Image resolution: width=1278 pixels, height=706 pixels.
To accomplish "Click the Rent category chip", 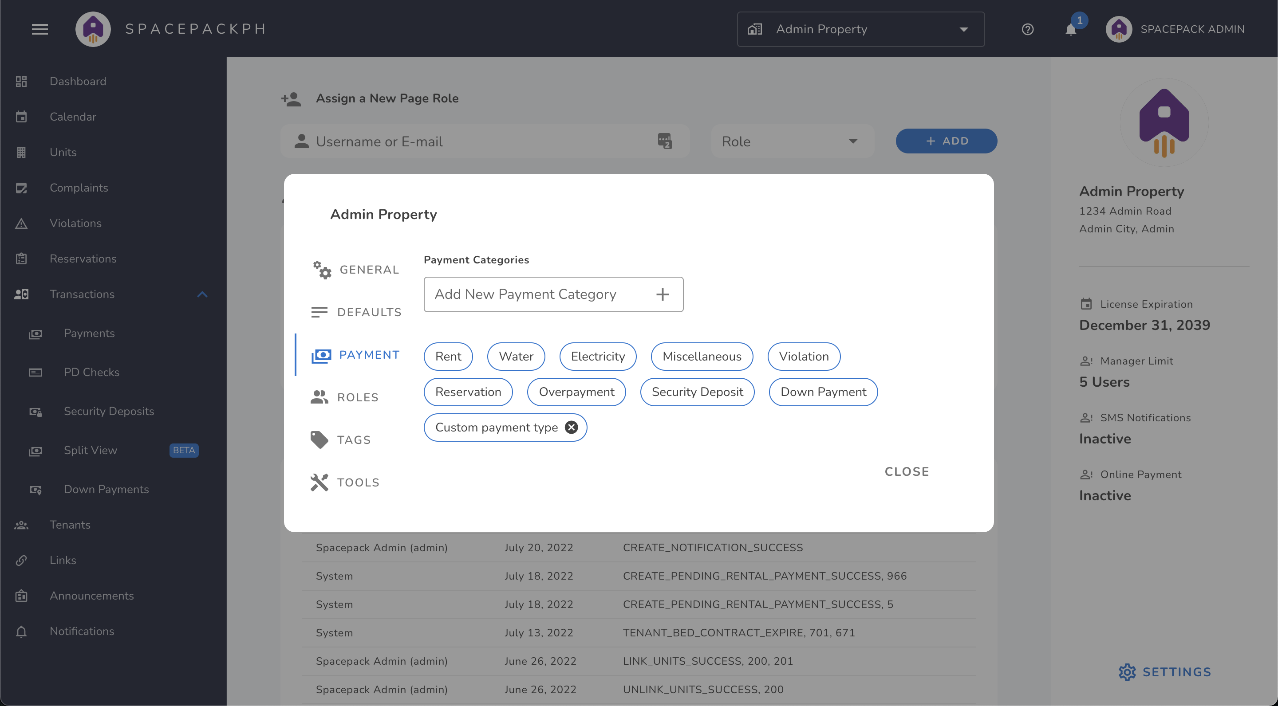I will pos(448,357).
